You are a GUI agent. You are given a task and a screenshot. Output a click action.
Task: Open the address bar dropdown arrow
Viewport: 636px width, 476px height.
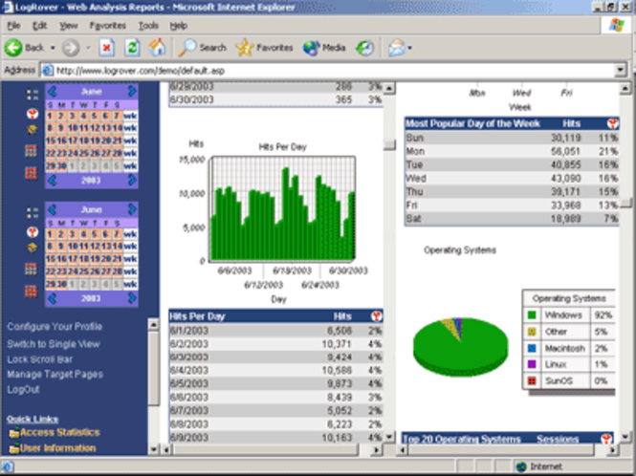(620, 70)
